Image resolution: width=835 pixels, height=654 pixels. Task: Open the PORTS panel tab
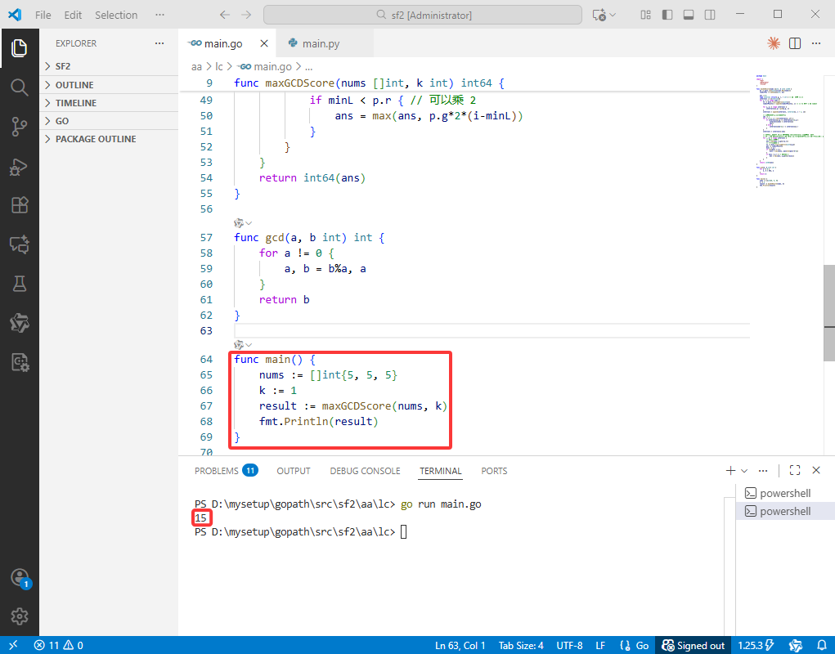(x=494, y=471)
